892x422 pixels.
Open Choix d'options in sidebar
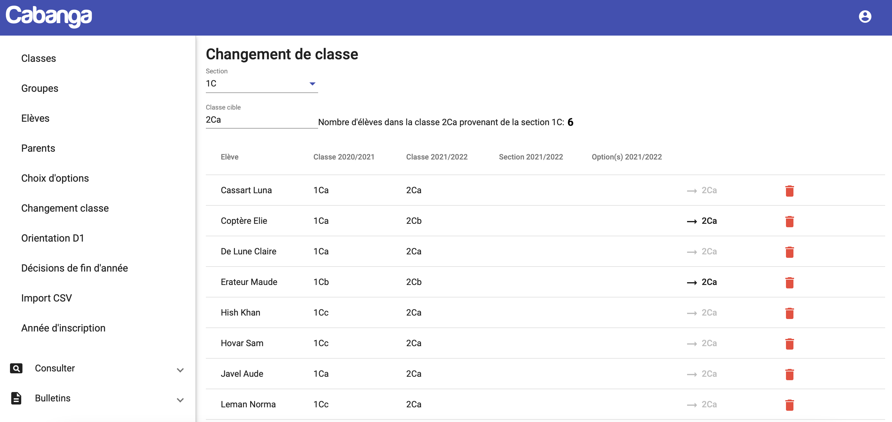(55, 178)
